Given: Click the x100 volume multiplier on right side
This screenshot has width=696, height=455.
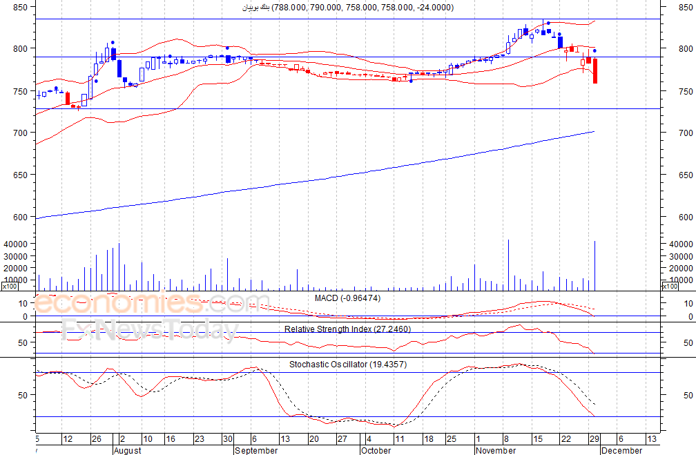Looking at the screenshot, I should click(670, 287).
